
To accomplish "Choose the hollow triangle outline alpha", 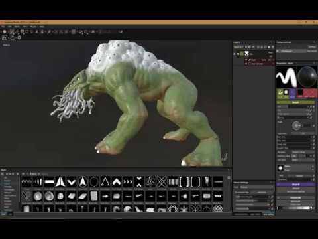I will coord(105,182).
